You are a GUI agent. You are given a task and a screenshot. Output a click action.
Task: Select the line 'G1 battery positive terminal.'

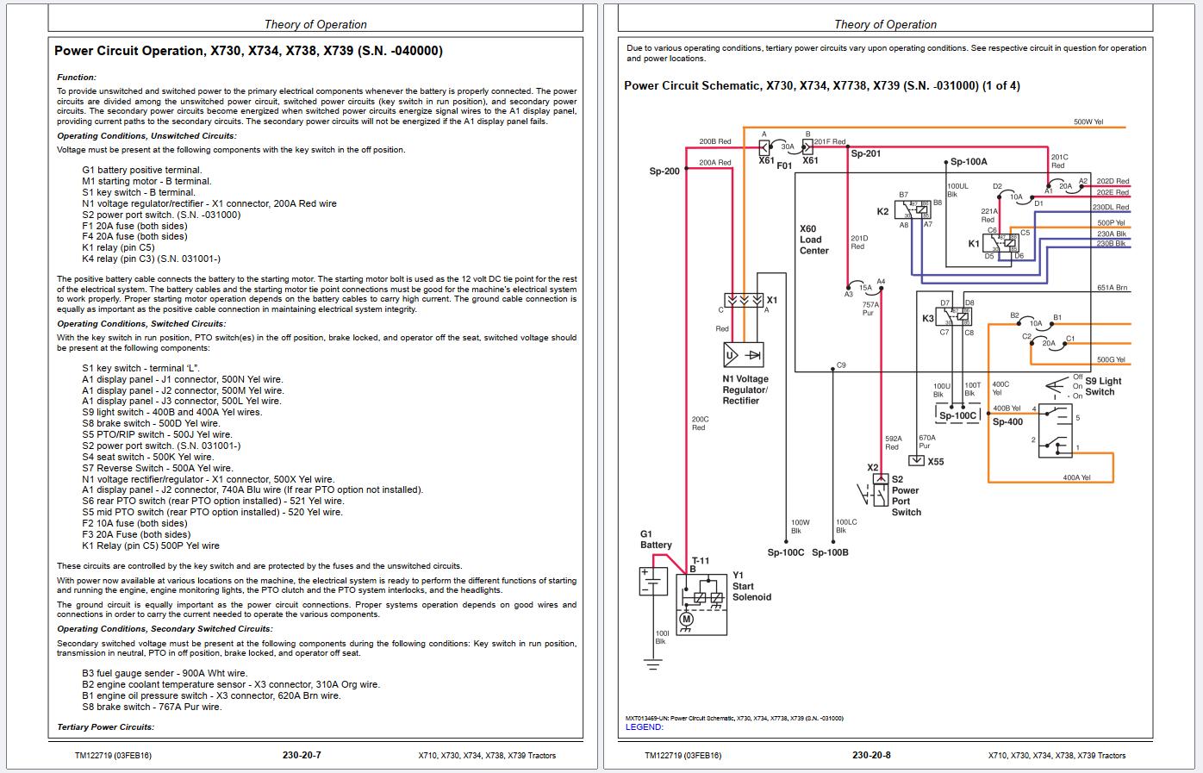(142, 171)
